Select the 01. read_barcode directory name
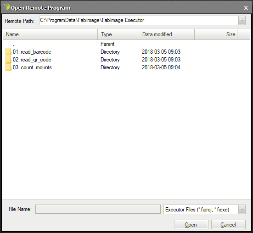Image resolution: width=253 pixels, height=233 pixels. [32, 52]
